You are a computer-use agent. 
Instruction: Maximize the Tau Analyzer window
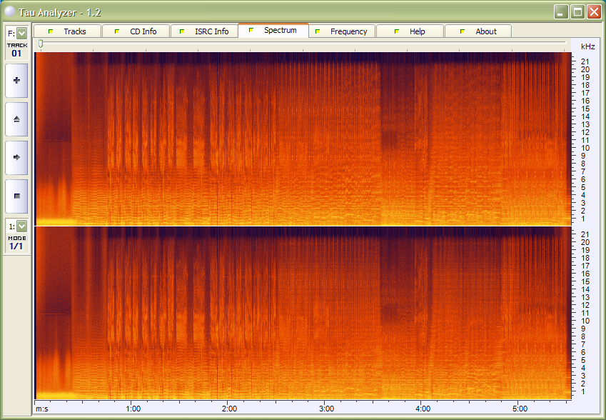click(577, 12)
